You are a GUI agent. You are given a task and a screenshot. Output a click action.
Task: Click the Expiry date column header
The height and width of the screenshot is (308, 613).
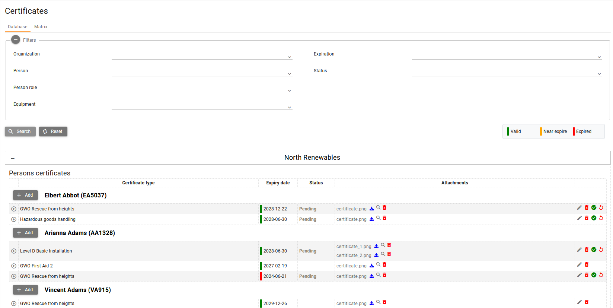tap(278, 183)
